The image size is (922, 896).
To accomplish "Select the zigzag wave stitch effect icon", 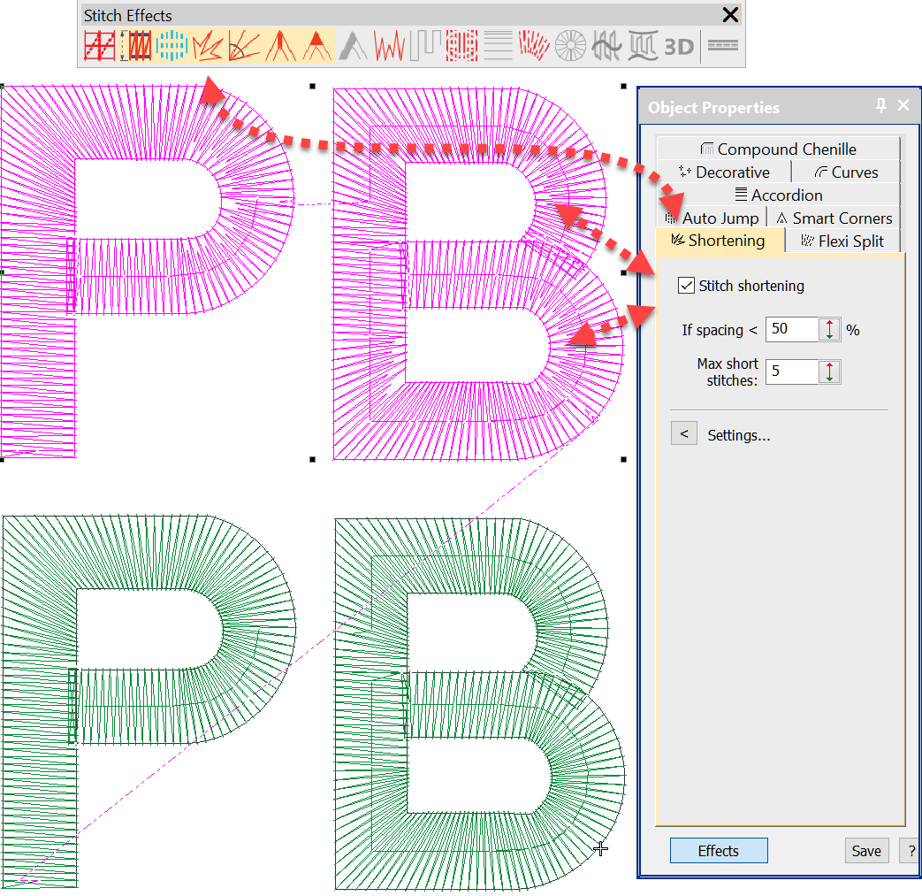I will click(x=388, y=45).
